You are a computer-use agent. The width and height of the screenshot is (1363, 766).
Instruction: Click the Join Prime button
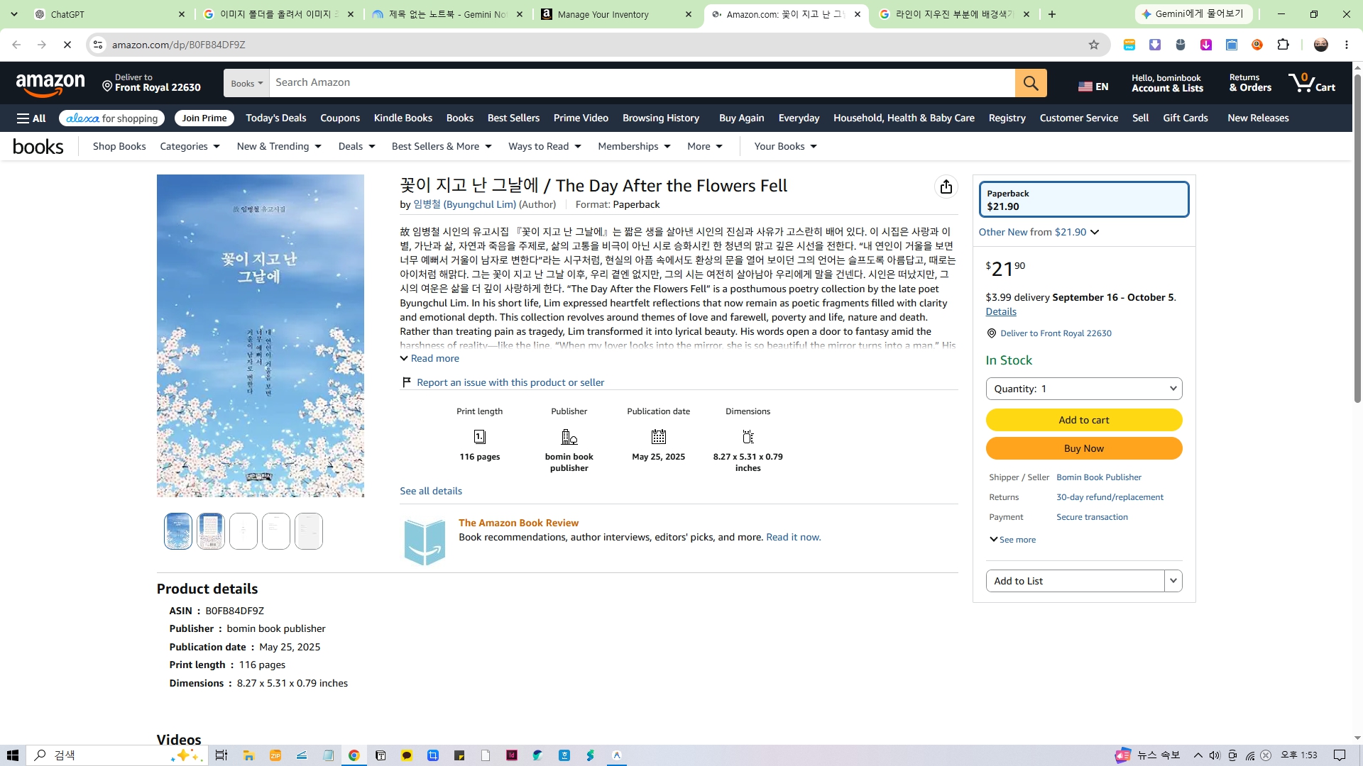pos(204,118)
